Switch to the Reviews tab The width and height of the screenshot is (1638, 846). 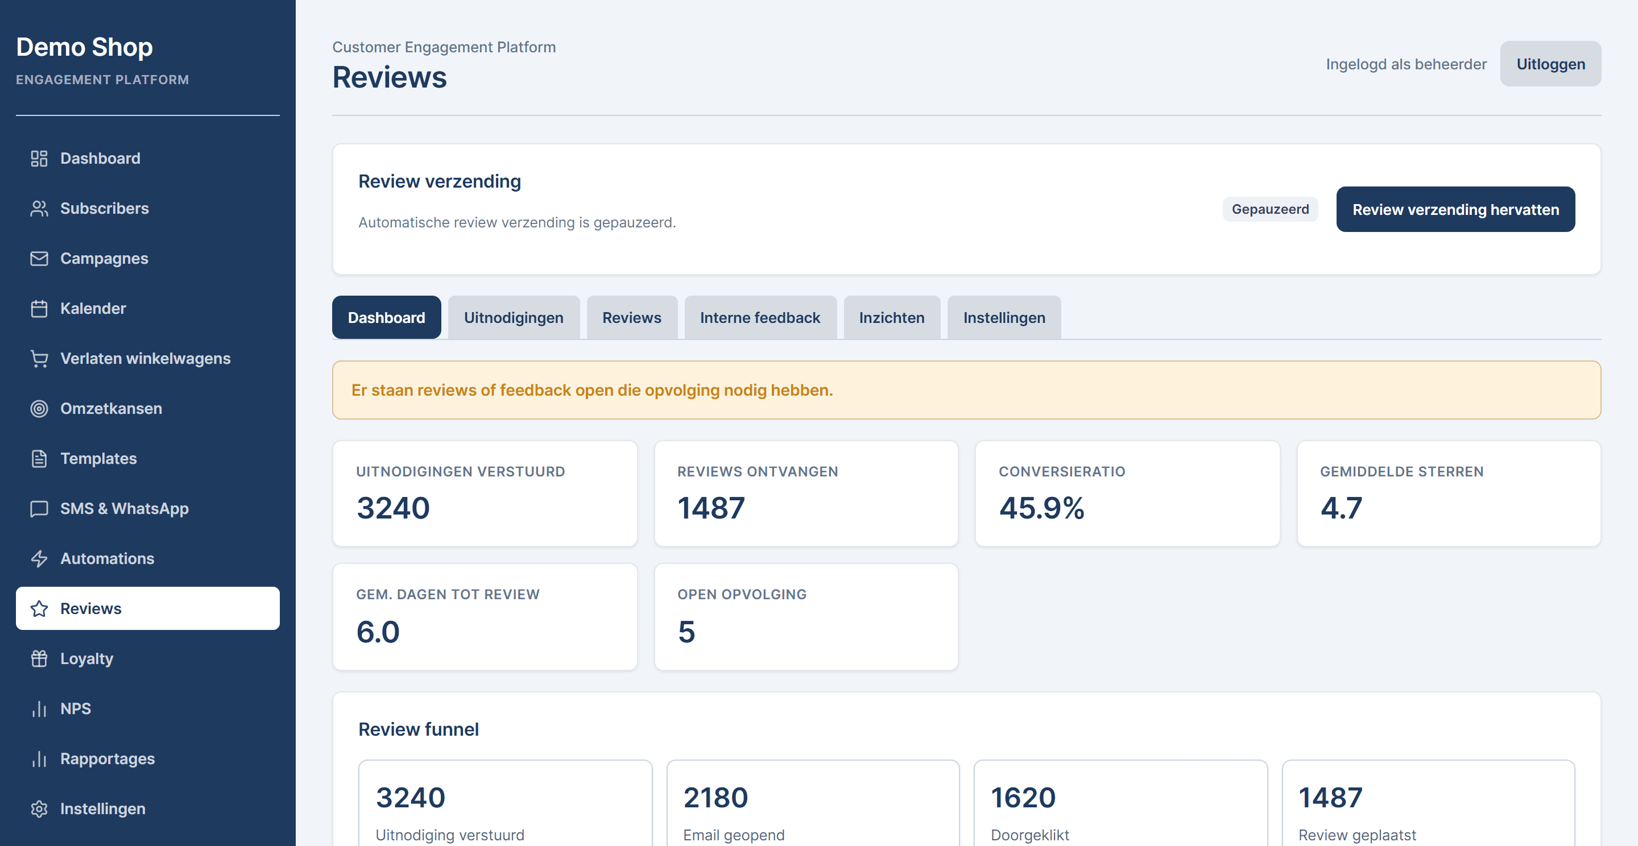click(631, 317)
